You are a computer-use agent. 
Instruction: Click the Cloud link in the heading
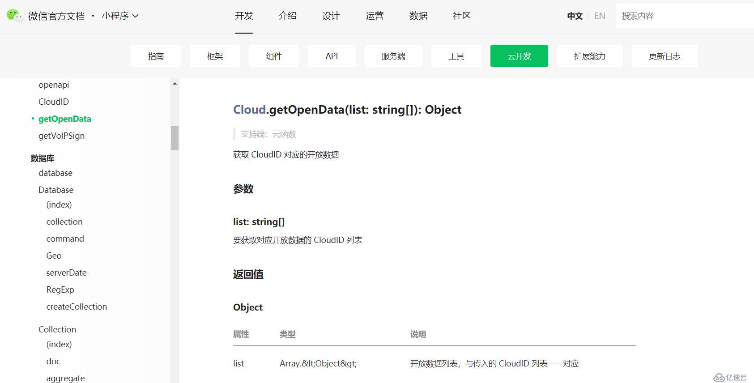click(250, 110)
